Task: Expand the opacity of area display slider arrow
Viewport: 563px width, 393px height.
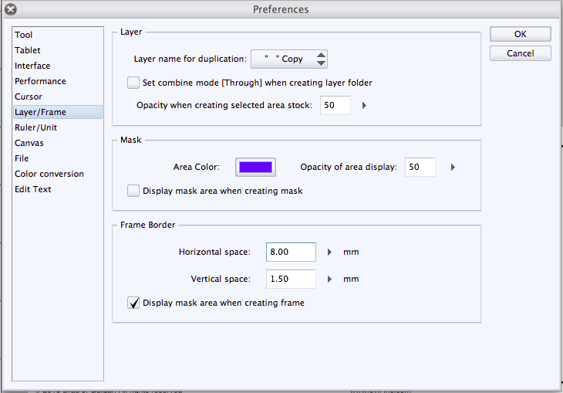Action: 453,167
